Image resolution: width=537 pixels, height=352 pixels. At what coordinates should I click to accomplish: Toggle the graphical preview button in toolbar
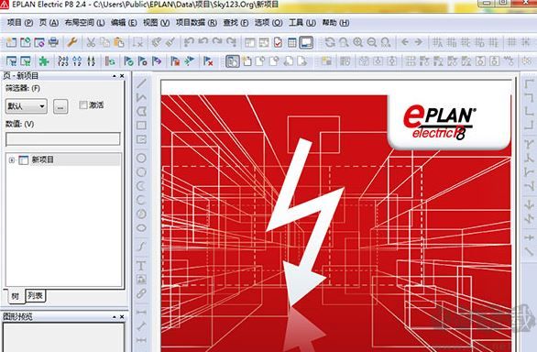(x=306, y=42)
